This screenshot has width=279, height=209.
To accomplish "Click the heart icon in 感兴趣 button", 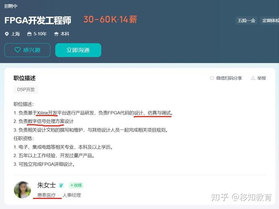I will tap(18, 50).
